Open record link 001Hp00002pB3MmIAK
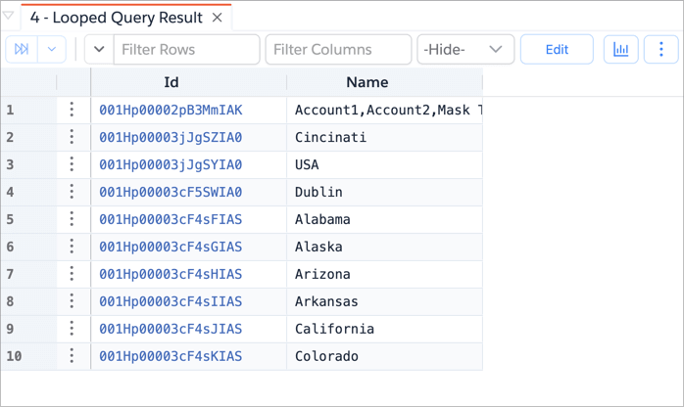Viewport: 684px width, 407px height. [171, 110]
